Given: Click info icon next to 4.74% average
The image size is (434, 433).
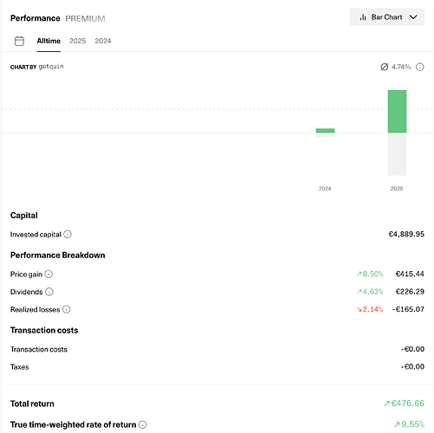Looking at the screenshot, I should click(420, 67).
